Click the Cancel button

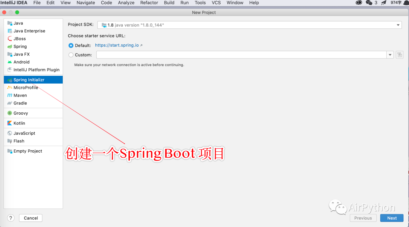pos(31,218)
